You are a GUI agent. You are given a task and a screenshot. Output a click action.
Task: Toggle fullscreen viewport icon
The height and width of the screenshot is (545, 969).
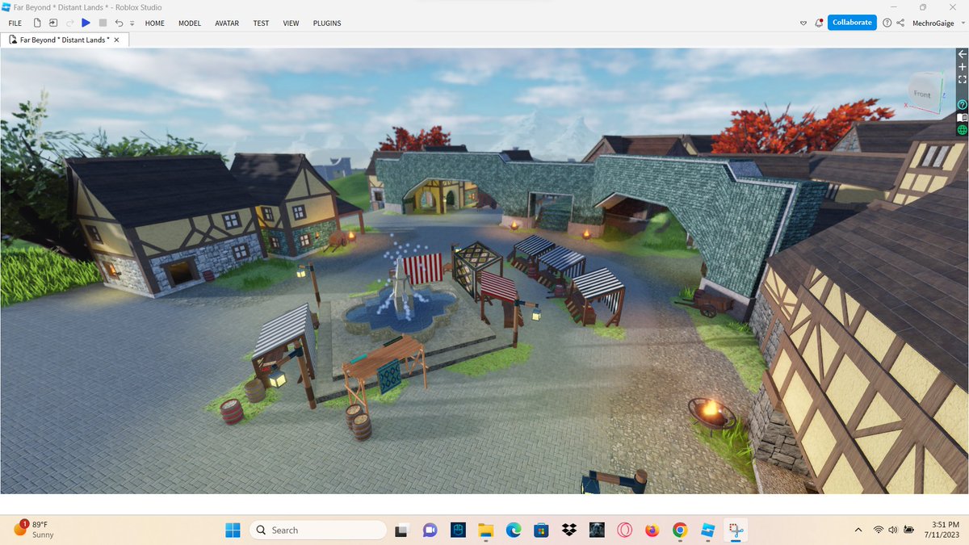point(962,80)
